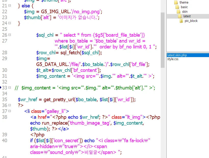Screen dimensions: 209x158
Task: Click the run_replace function call
Action: 55,123
